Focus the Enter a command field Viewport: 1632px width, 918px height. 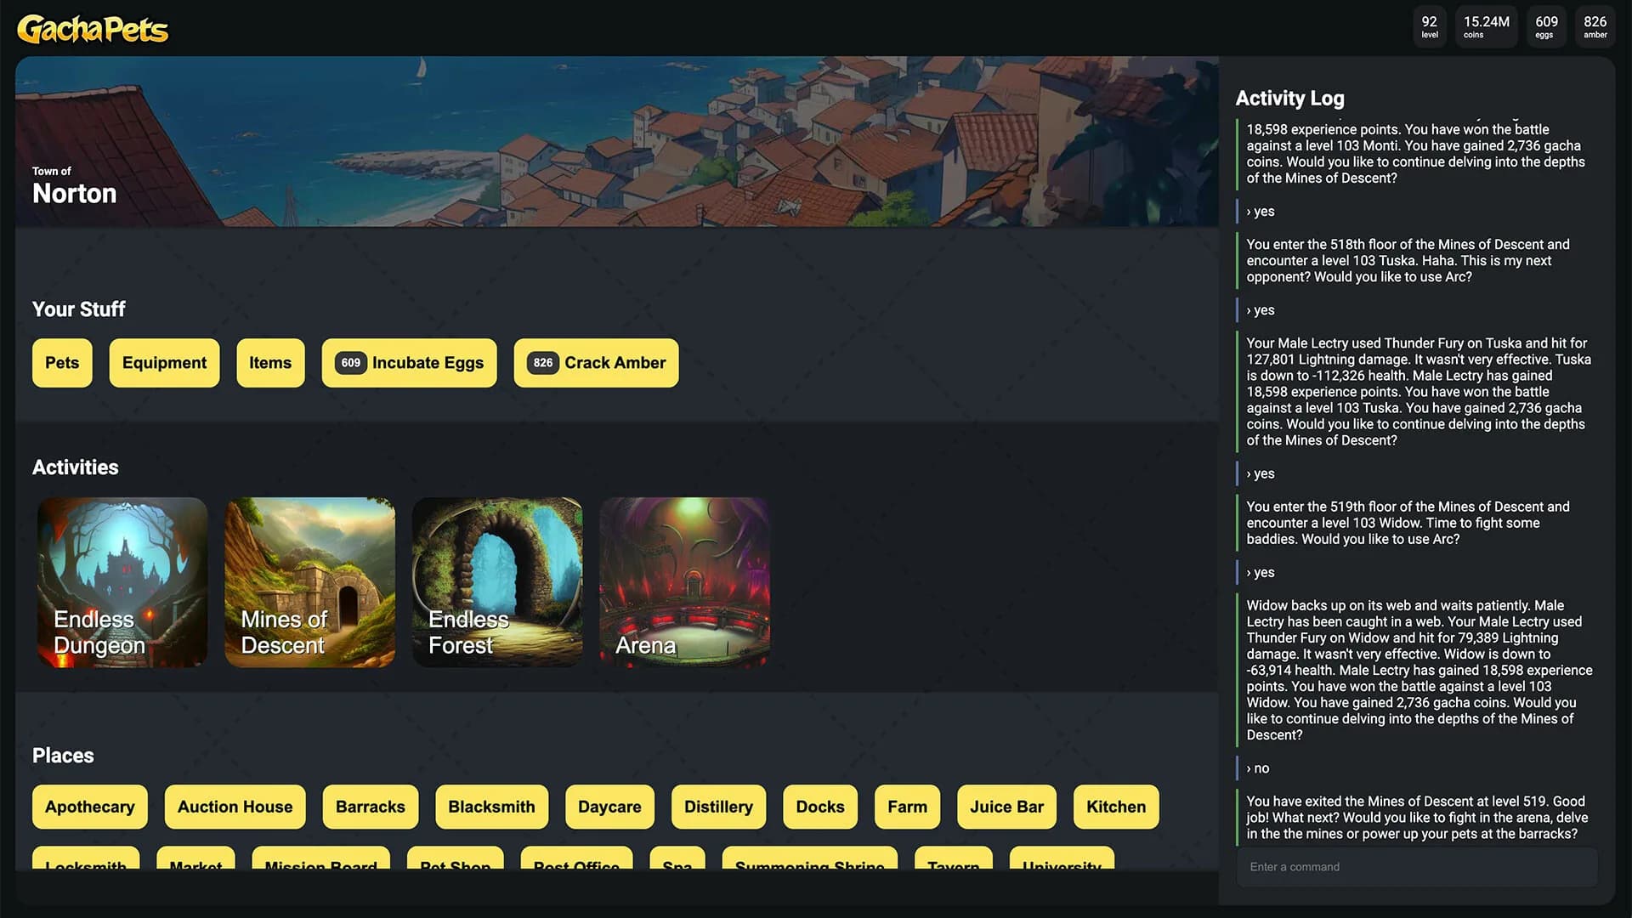pyautogui.click(x=1417, y=867)
